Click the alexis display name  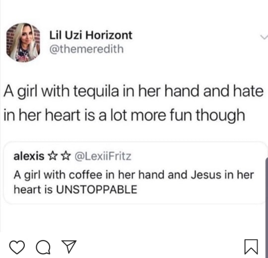(29, 156)
